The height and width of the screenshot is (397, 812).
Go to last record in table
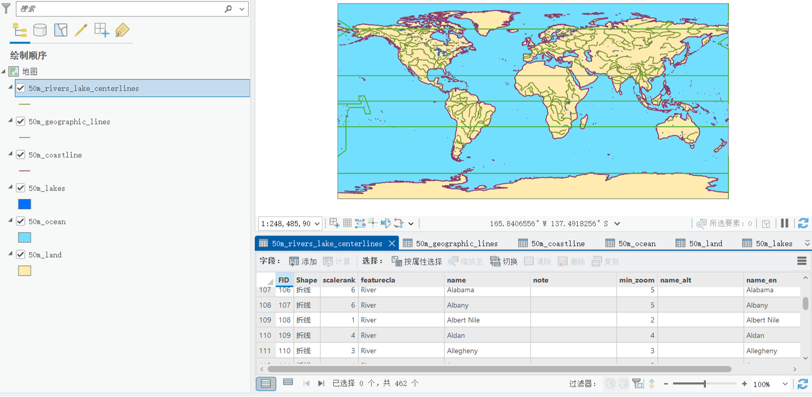321,383
